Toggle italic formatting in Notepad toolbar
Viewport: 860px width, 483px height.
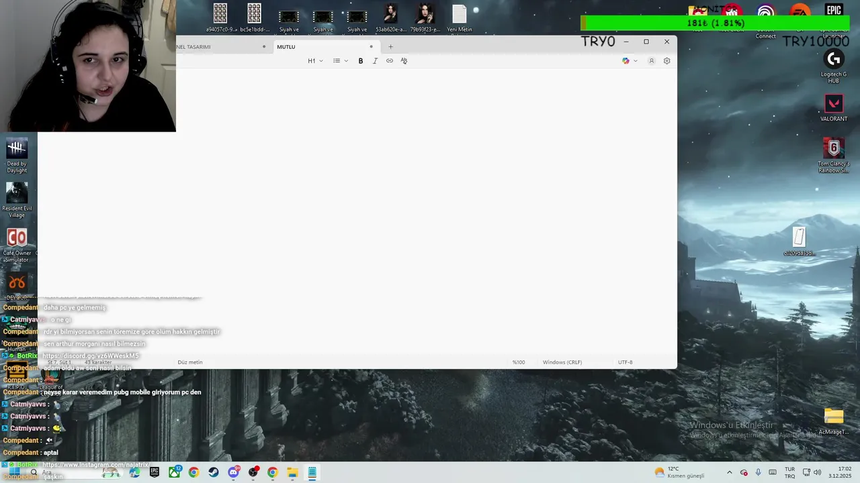click(375, 61)
